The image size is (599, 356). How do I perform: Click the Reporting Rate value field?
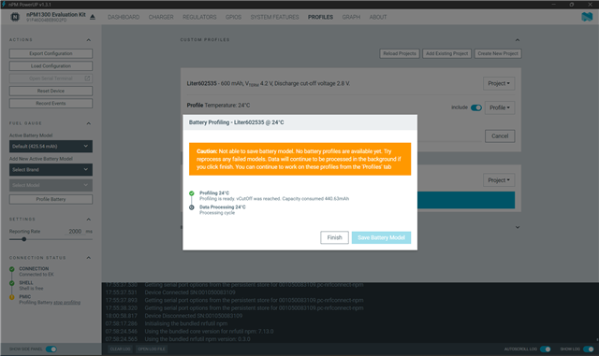[x=75, y=231]
